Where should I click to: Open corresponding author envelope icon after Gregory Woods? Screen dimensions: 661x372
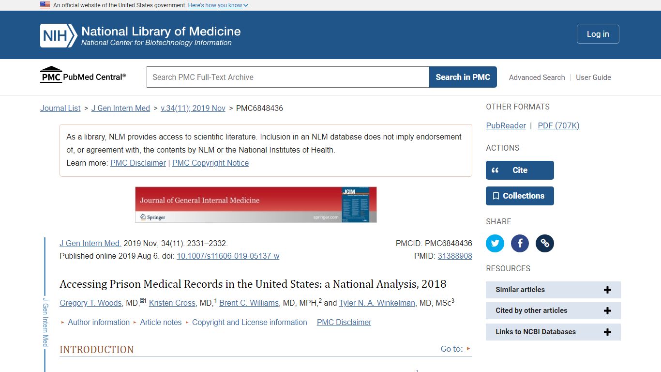pos(142,300)
